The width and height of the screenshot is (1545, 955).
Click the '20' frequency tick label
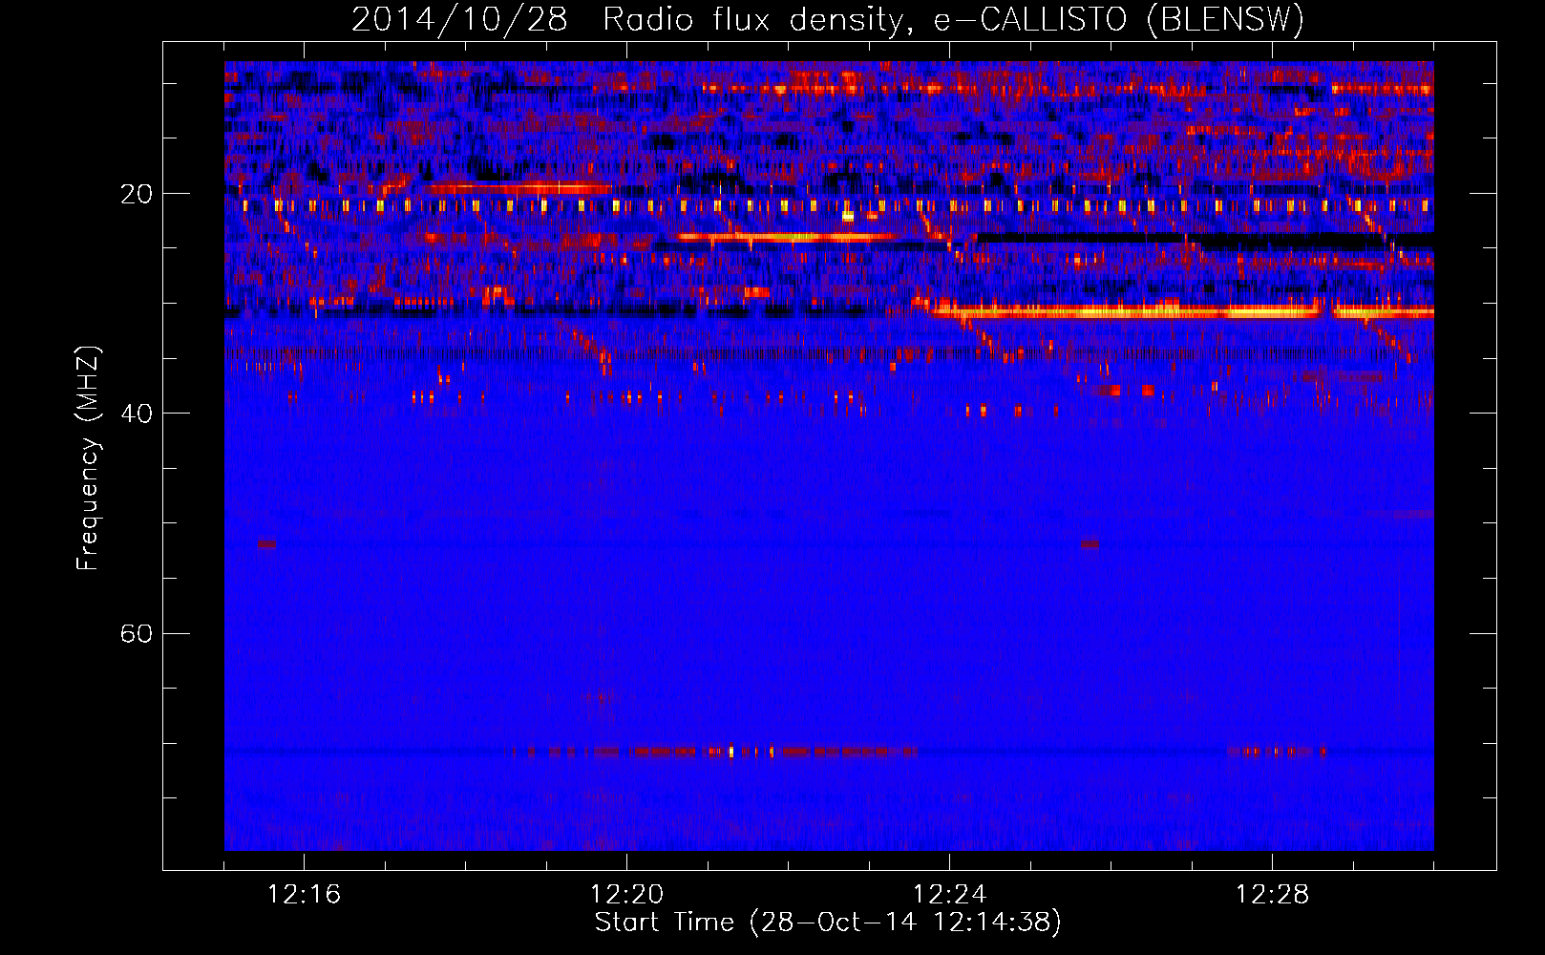point(137,194)
